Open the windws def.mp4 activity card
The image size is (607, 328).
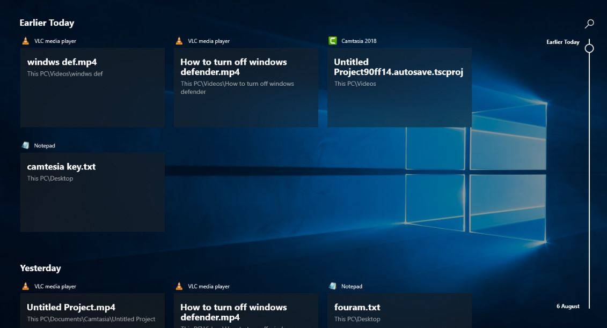[x=92, y=87]
